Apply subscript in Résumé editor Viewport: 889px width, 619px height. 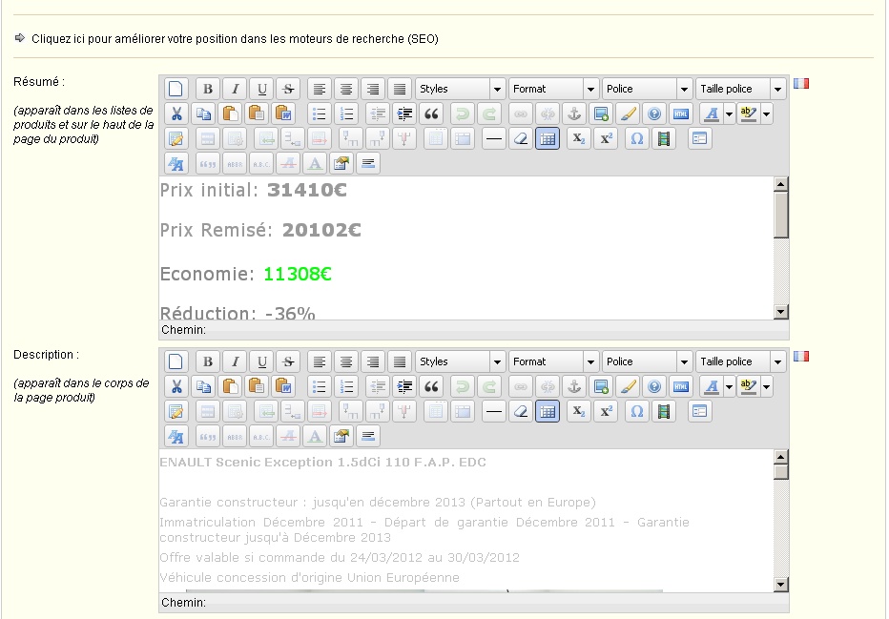click(x=578, y=139)
